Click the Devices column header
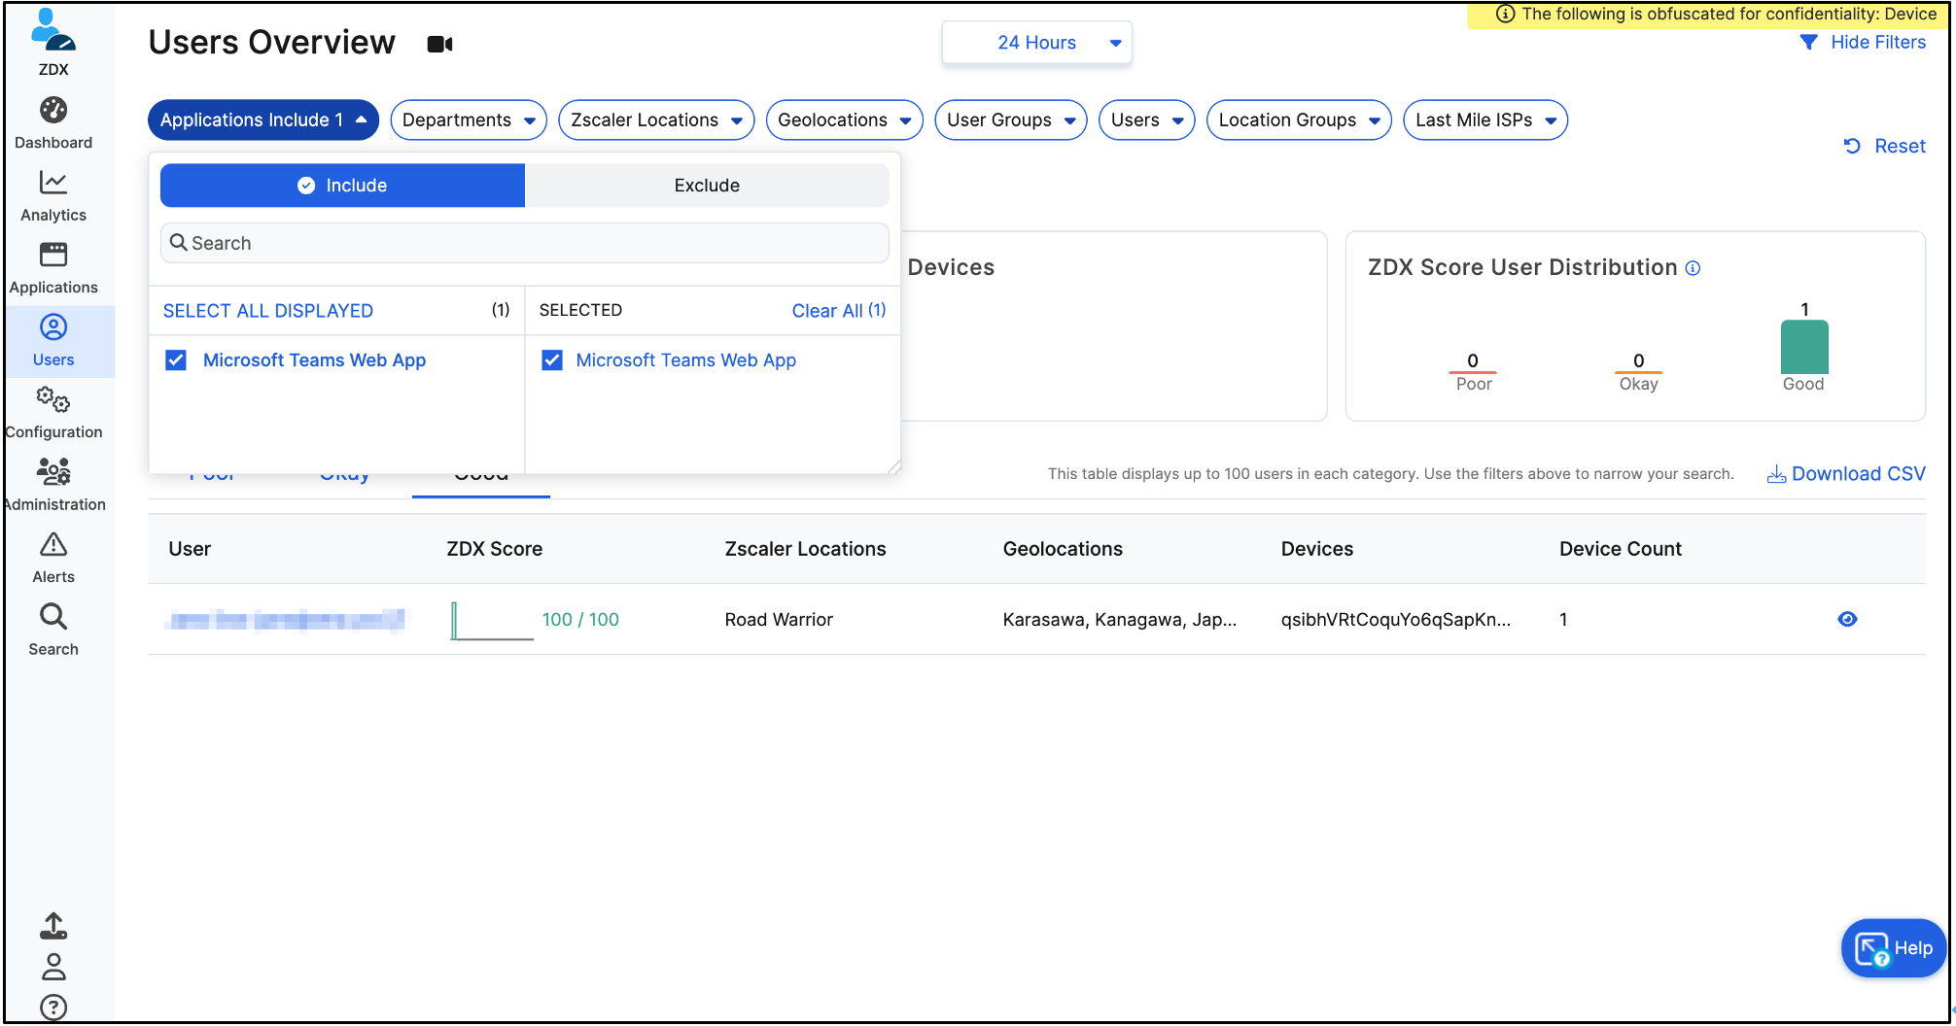1956x1026 pixels. [x=1316, y=549]
